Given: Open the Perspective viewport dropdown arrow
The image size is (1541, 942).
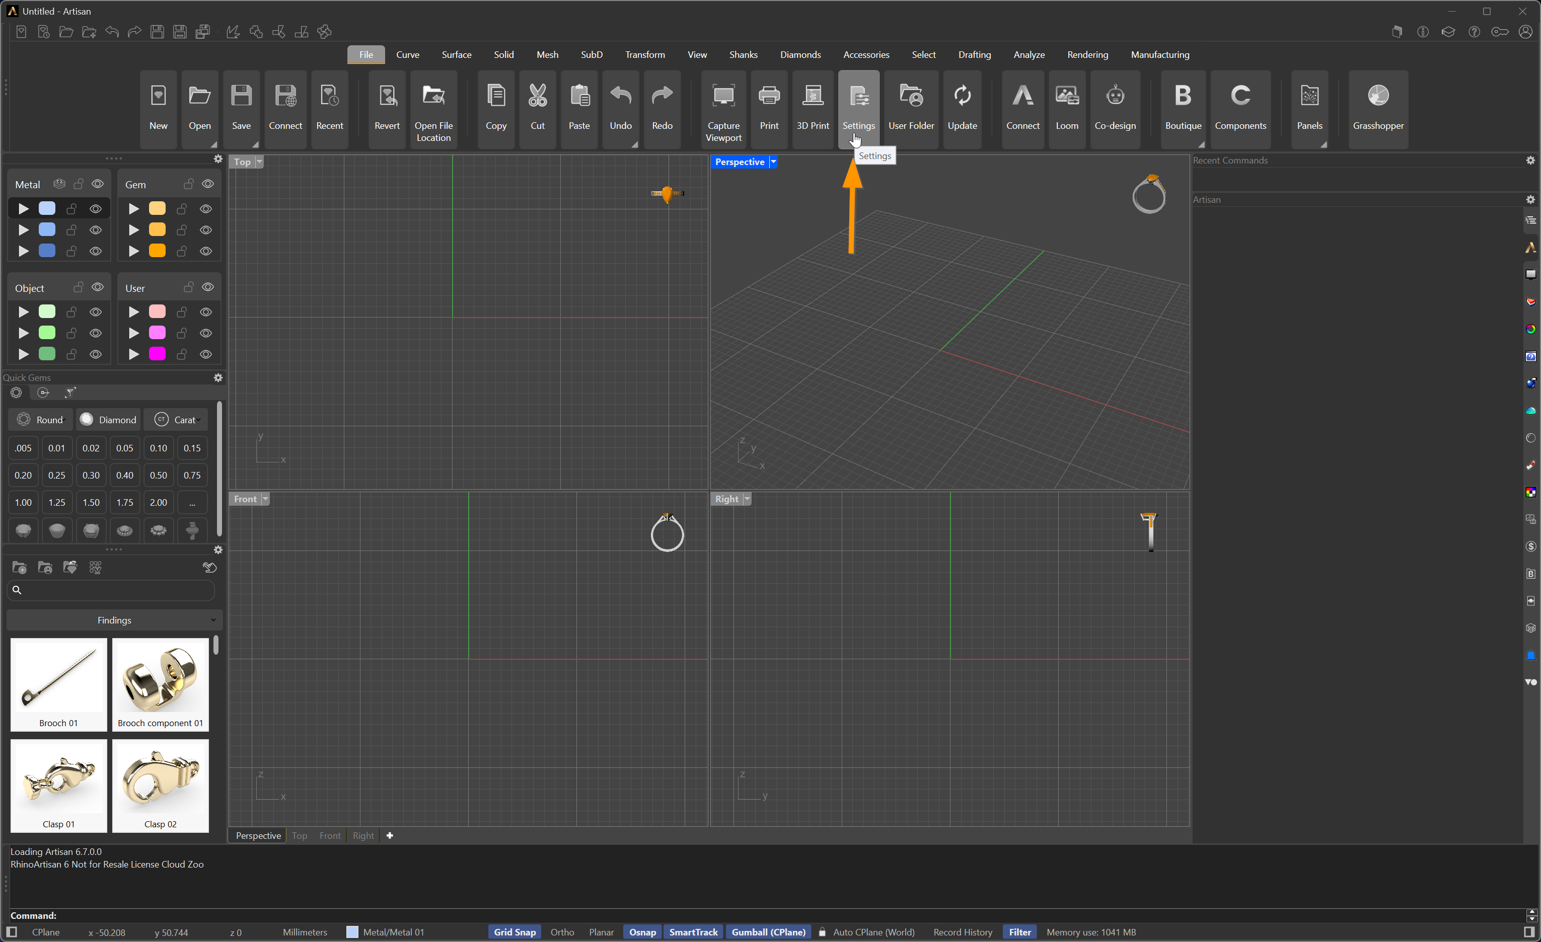Looking at the screenshot, I should (x=773, y=162).
